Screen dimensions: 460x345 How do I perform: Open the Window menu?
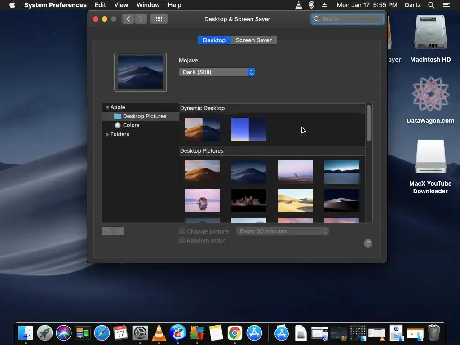point(148,5)
